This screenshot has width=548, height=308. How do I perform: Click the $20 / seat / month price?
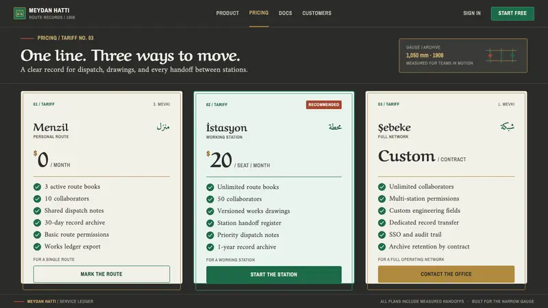pos(238,160)
